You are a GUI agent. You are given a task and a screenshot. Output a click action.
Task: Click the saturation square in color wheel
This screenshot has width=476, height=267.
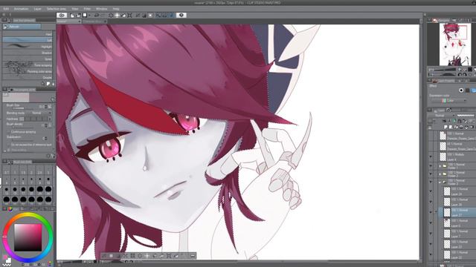[x=28, y=237]
